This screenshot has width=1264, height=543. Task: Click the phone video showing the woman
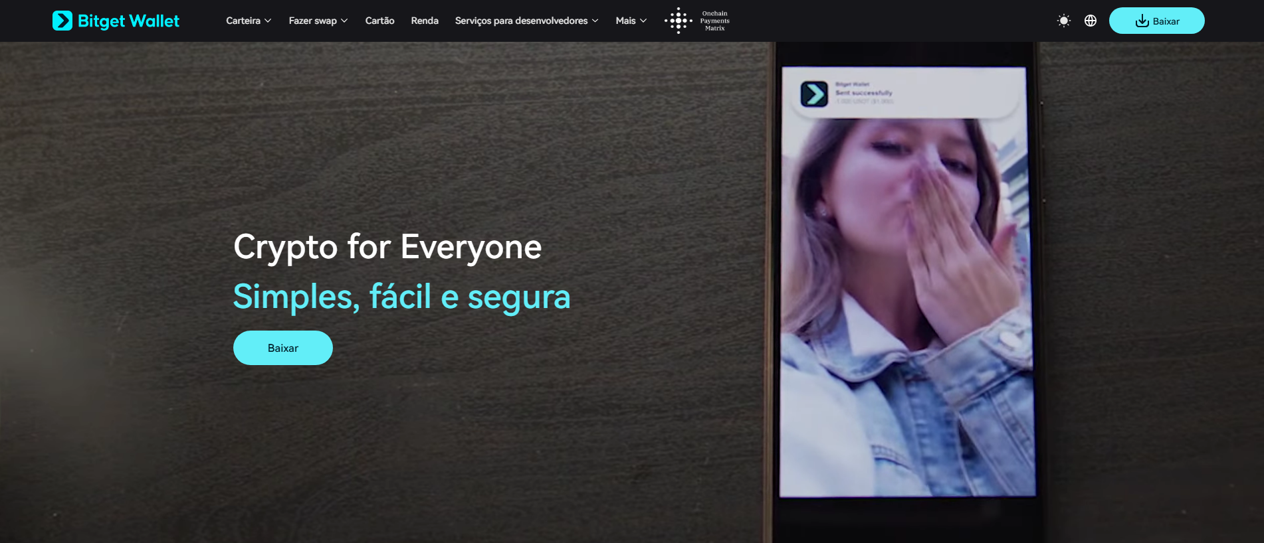coord(906,281)
